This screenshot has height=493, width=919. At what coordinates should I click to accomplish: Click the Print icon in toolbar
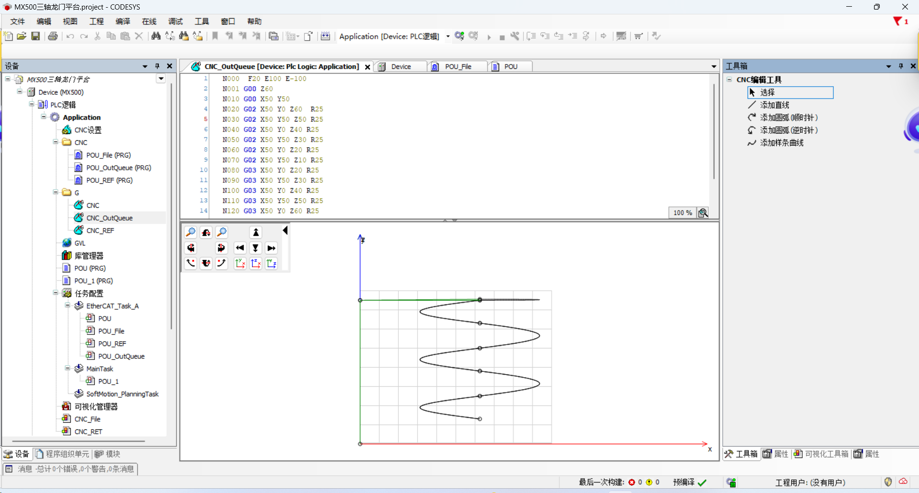(53, 36)
